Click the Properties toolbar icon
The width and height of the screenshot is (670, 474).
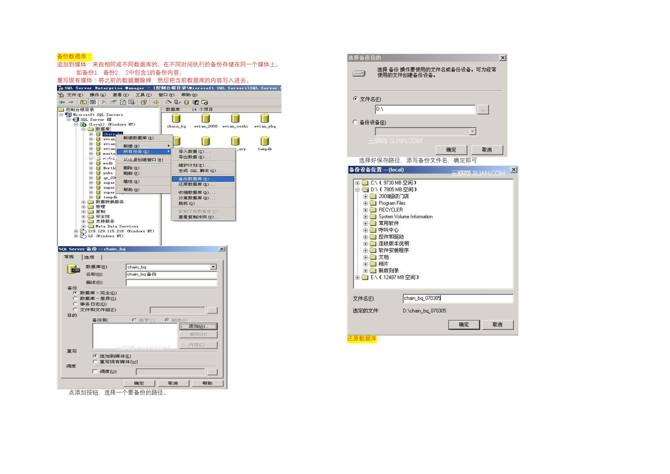point(113,102)
